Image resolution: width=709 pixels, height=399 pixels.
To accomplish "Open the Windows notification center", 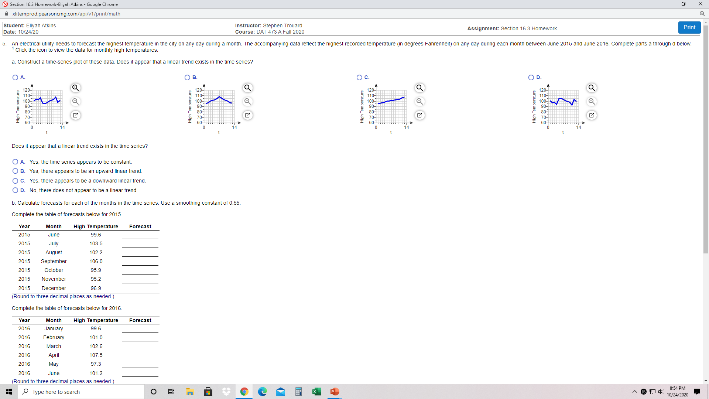I will [x=697, y=392].
